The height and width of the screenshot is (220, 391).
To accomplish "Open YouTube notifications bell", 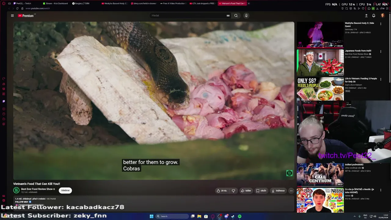I will point(374,16).
